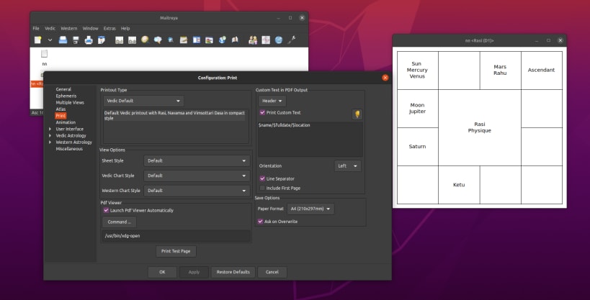Screen dimensions: 590x300
Task: Select Animation in the configuration tree
Action: [x=66, y=122]
